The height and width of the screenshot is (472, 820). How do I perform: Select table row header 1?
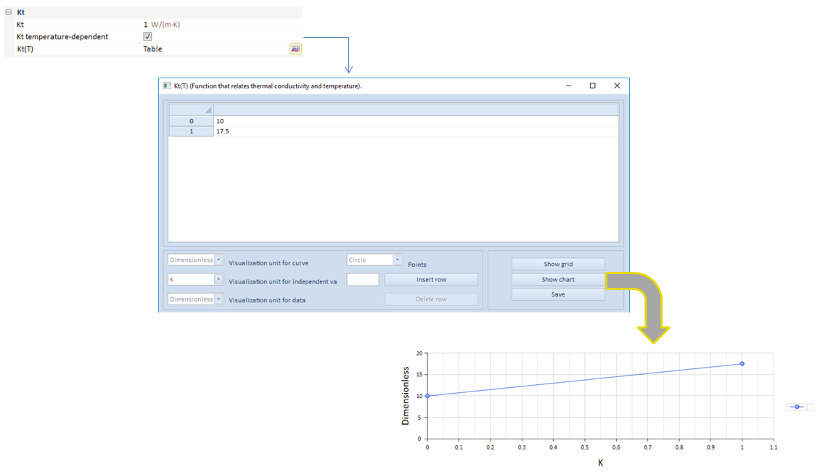[192, 131]
